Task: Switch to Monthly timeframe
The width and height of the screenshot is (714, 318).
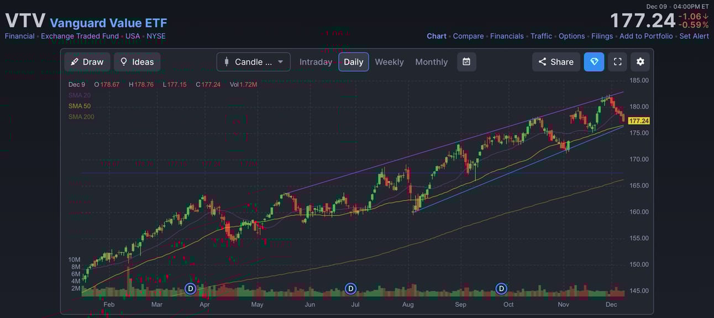Action: tap(432, 62)
